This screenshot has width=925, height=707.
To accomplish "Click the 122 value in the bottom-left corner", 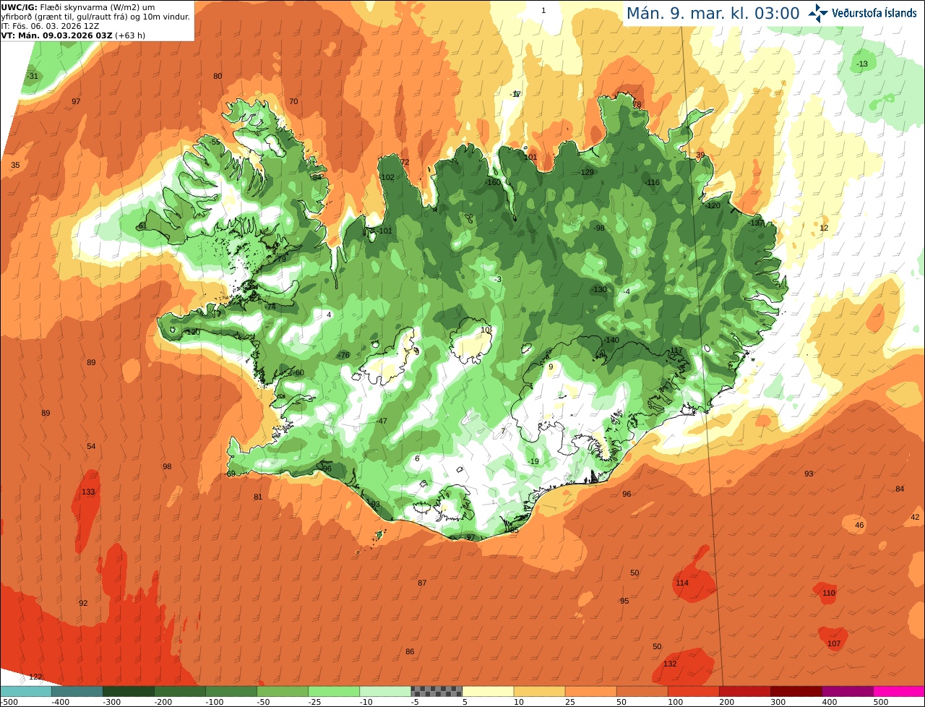I will tap(35, 677).
